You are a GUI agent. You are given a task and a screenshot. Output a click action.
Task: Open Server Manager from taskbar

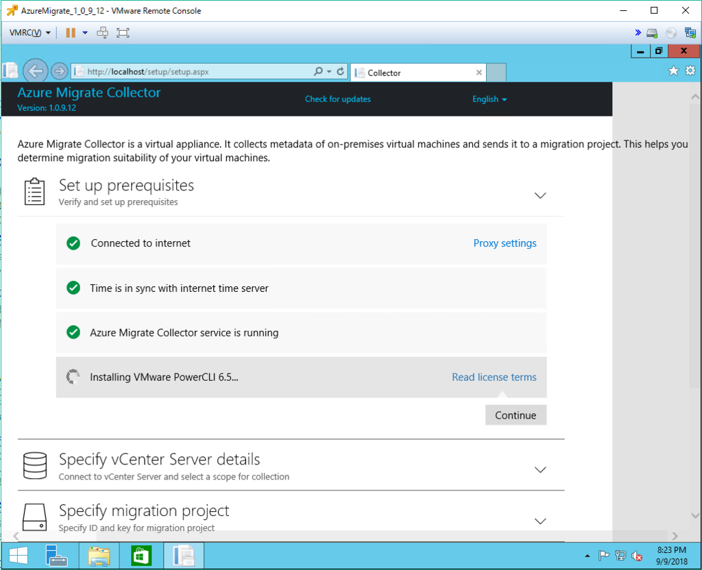tap(56, 556)
